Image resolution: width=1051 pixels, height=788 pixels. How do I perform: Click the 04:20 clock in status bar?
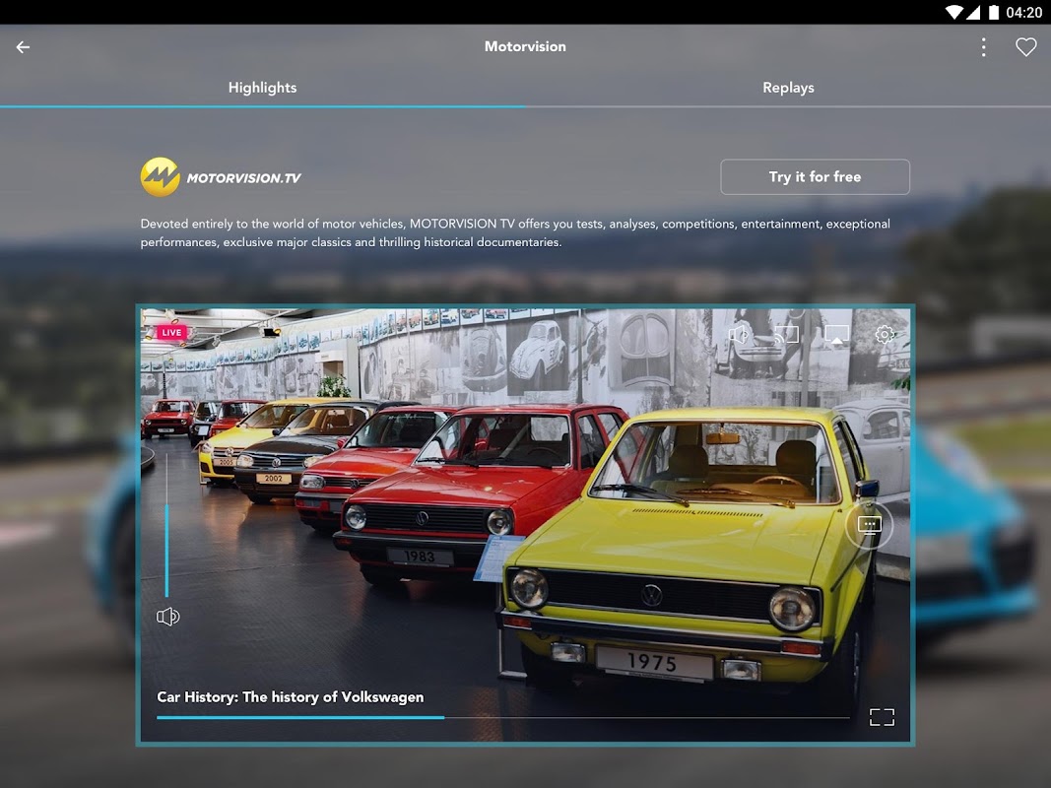[x=1024, y=12]
